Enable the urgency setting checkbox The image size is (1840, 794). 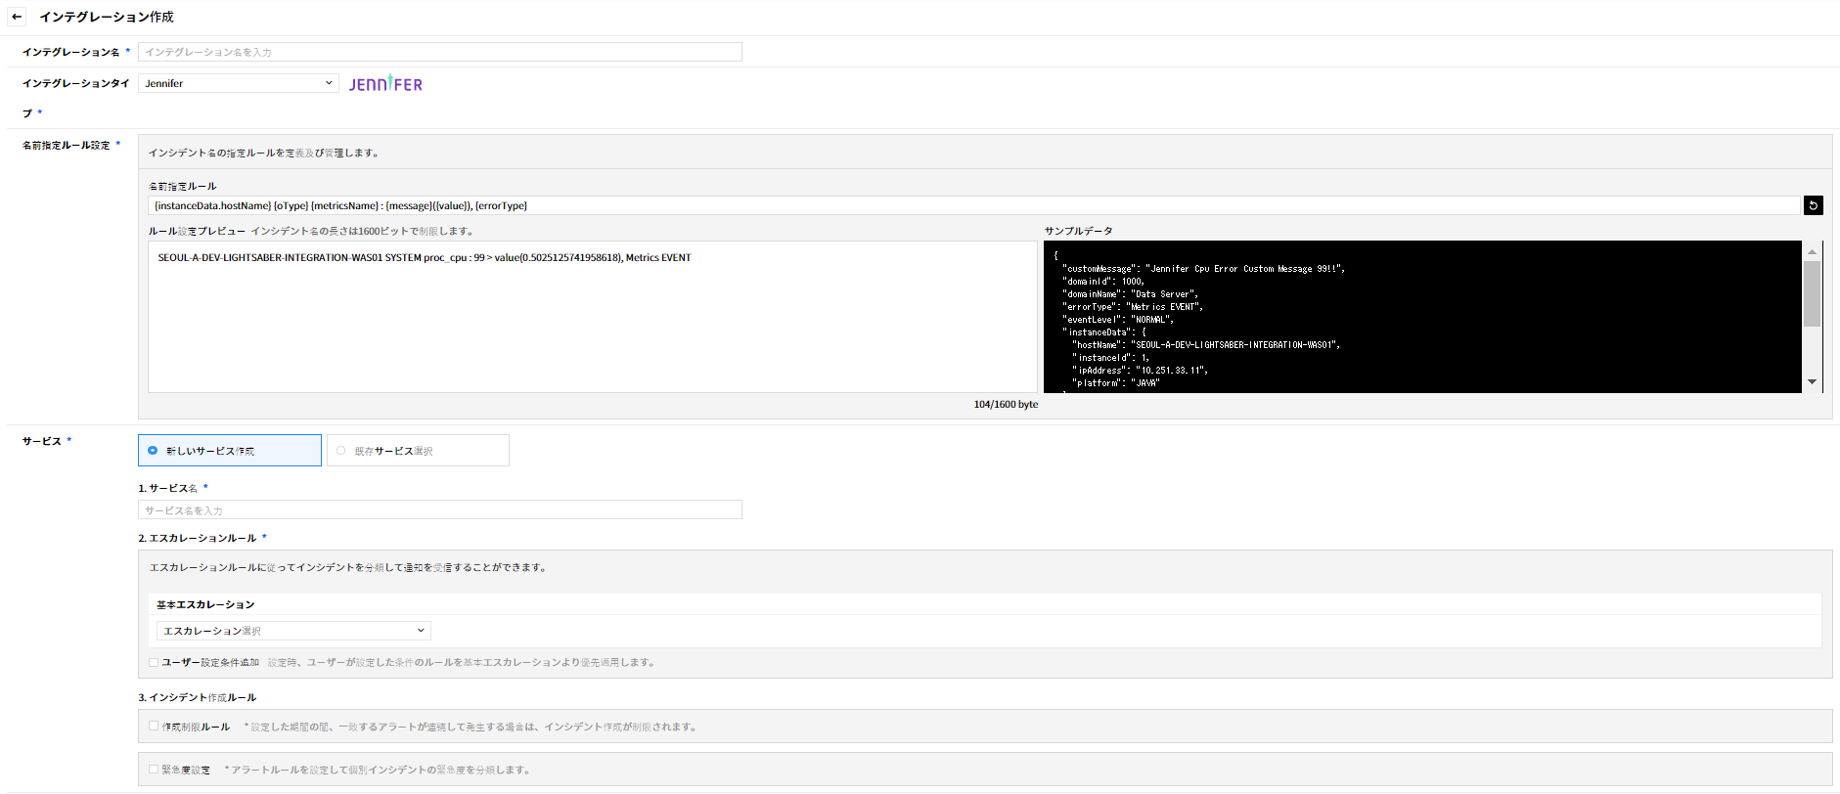[x=154, y=770]
